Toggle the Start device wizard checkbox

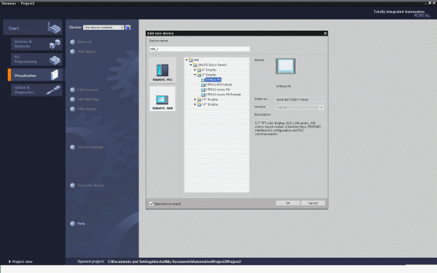click(x=151, y=204)
